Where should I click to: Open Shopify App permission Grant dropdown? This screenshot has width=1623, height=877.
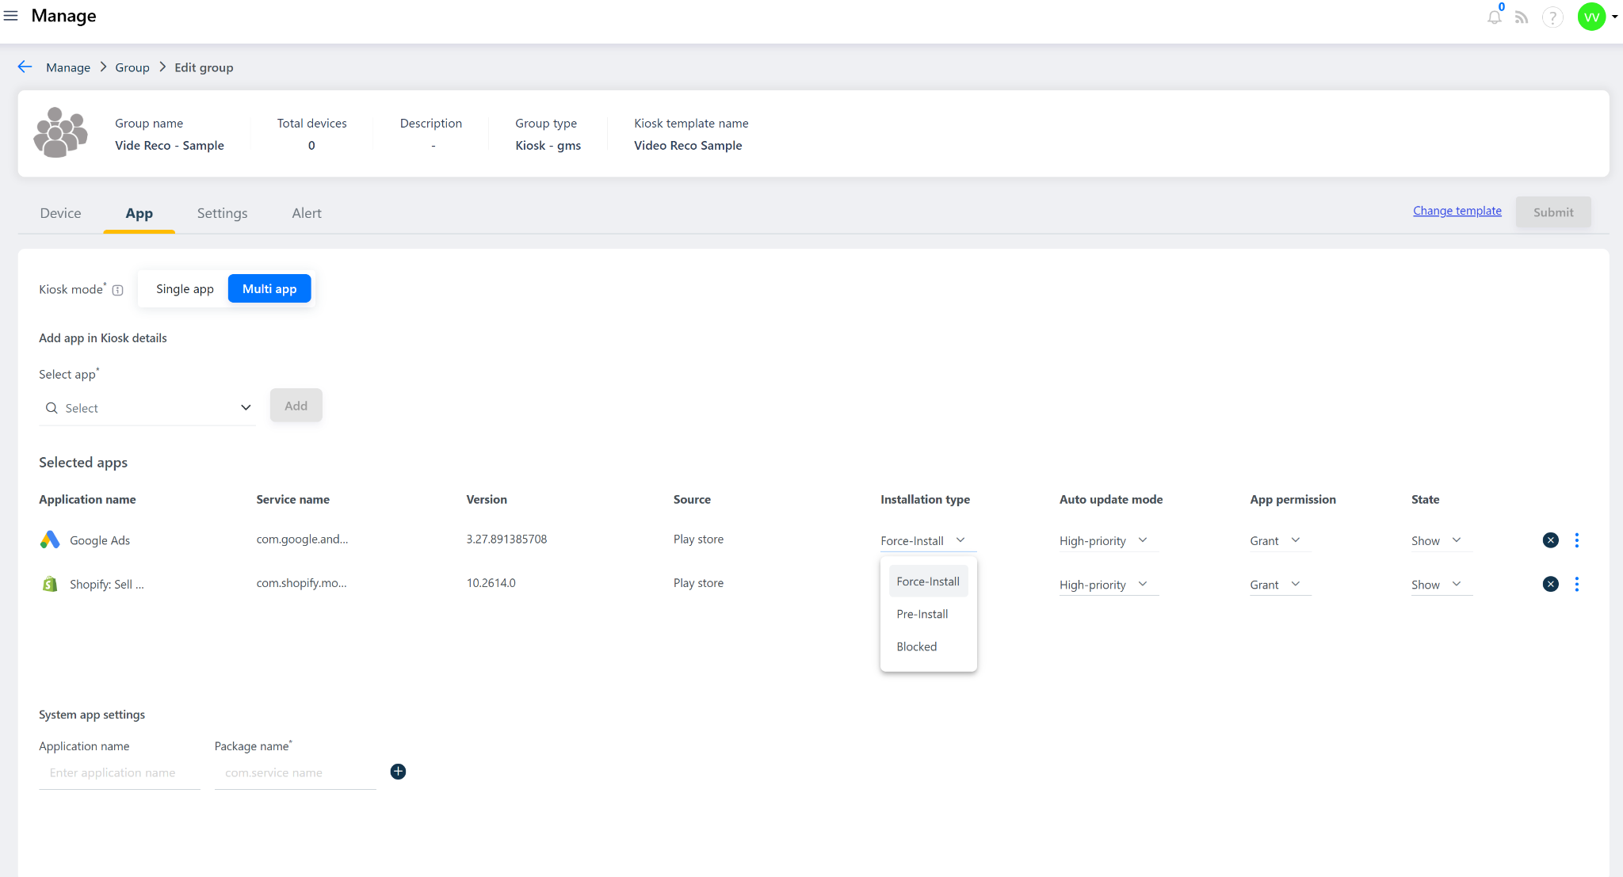1275,585
